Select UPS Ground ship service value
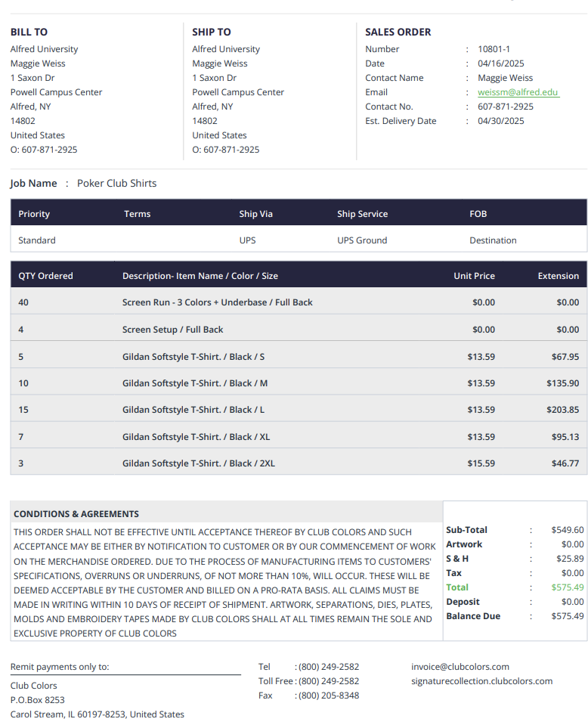 pyautogui.click(x=362, y=240)
